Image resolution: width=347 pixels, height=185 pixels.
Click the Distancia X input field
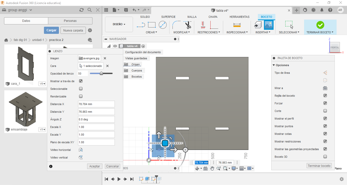click(x=96, y=104)
